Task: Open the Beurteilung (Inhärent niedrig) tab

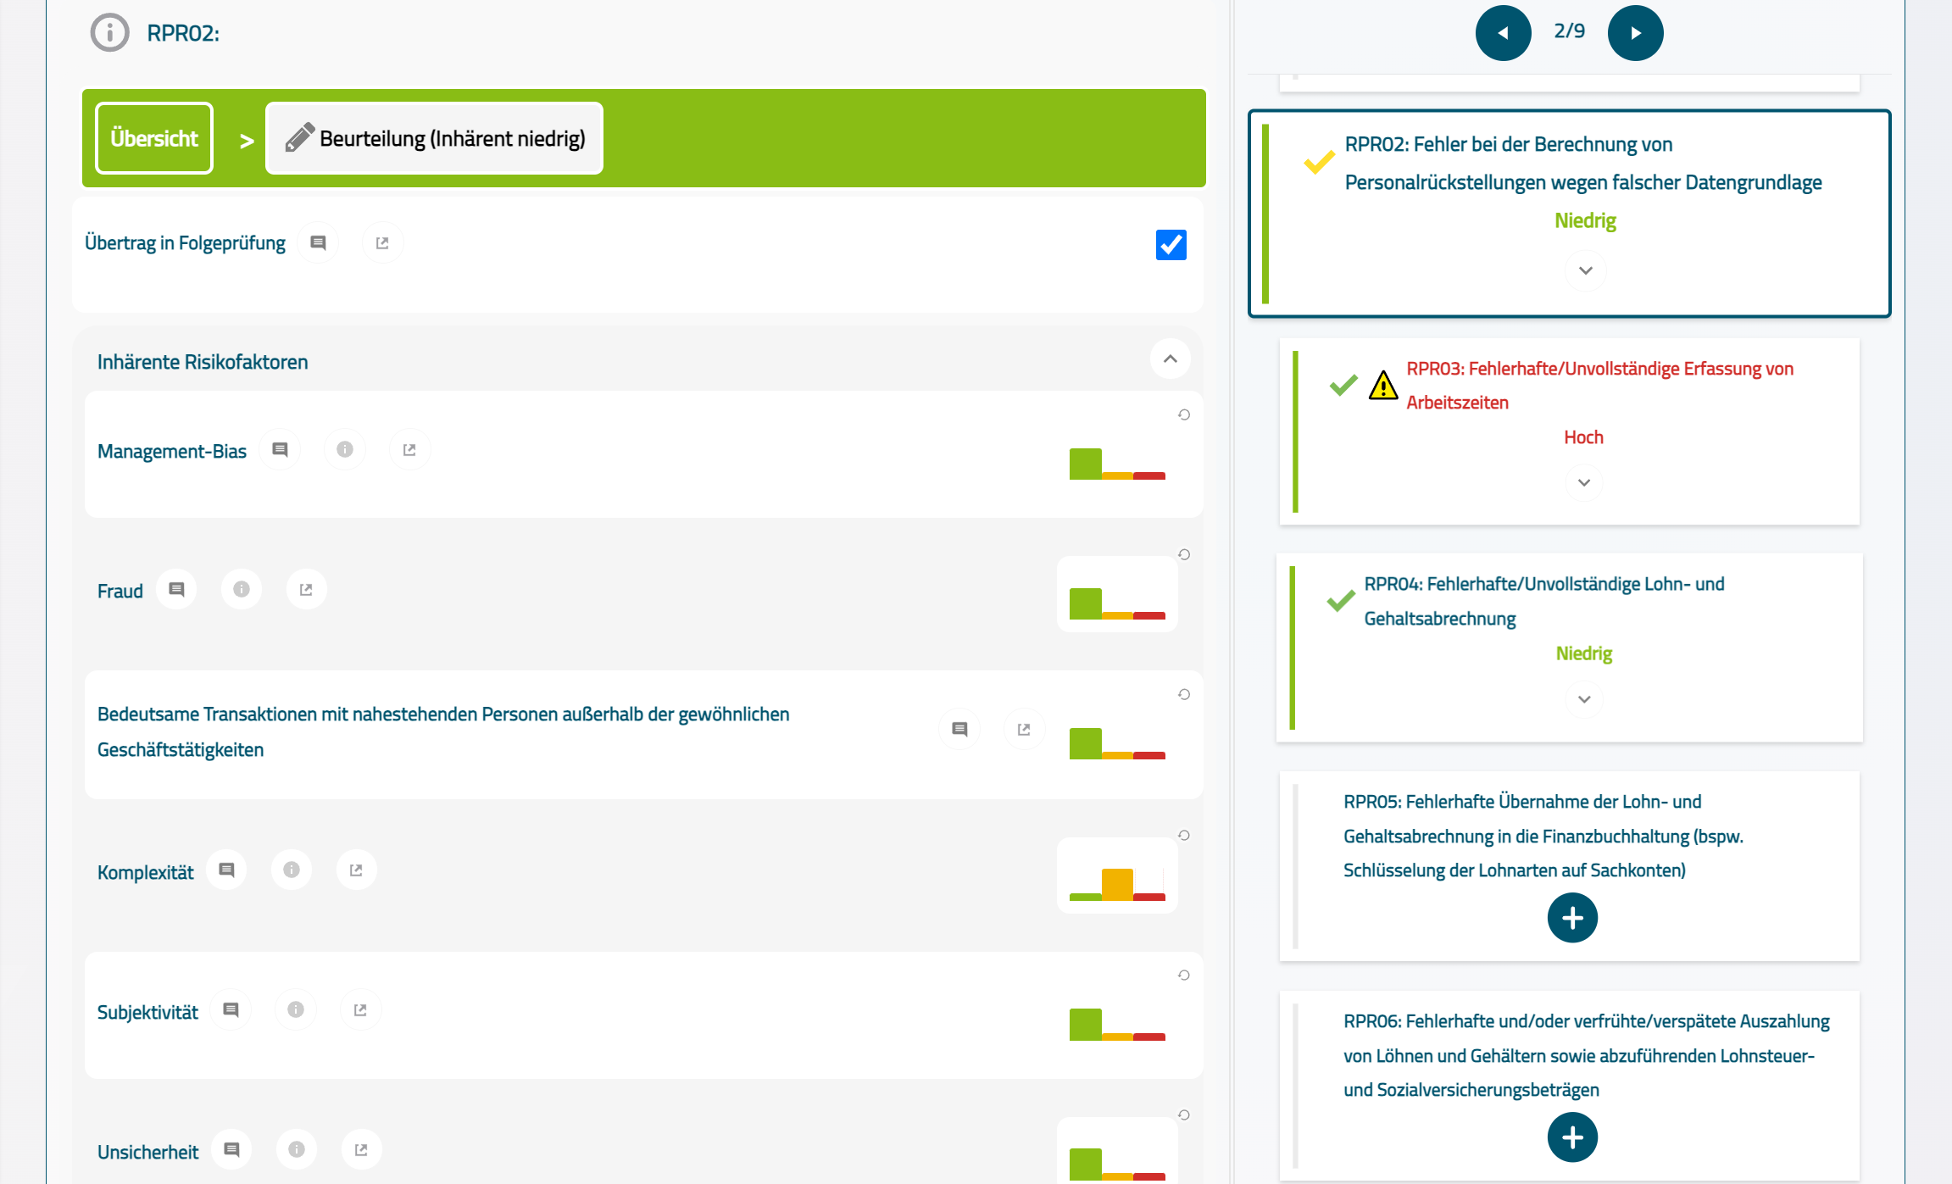Action: point(434,138)
